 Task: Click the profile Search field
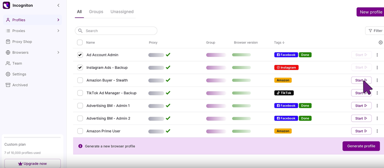[116, 31]
